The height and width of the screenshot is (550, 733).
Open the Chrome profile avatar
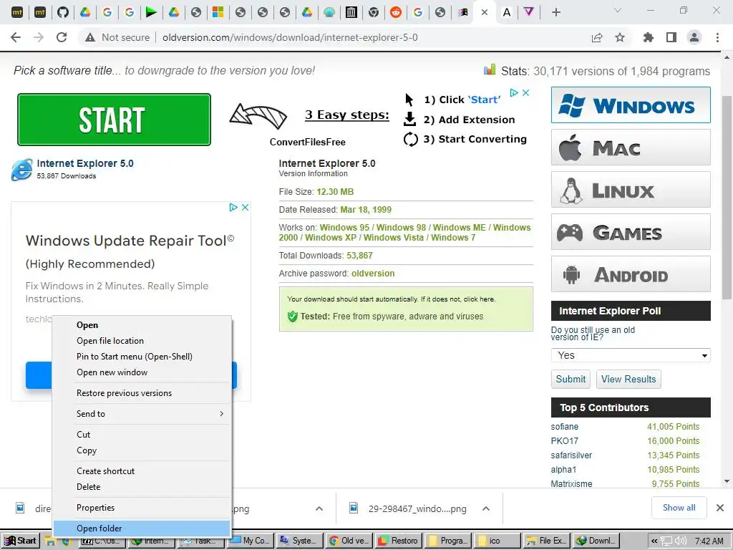pos(694,37)
